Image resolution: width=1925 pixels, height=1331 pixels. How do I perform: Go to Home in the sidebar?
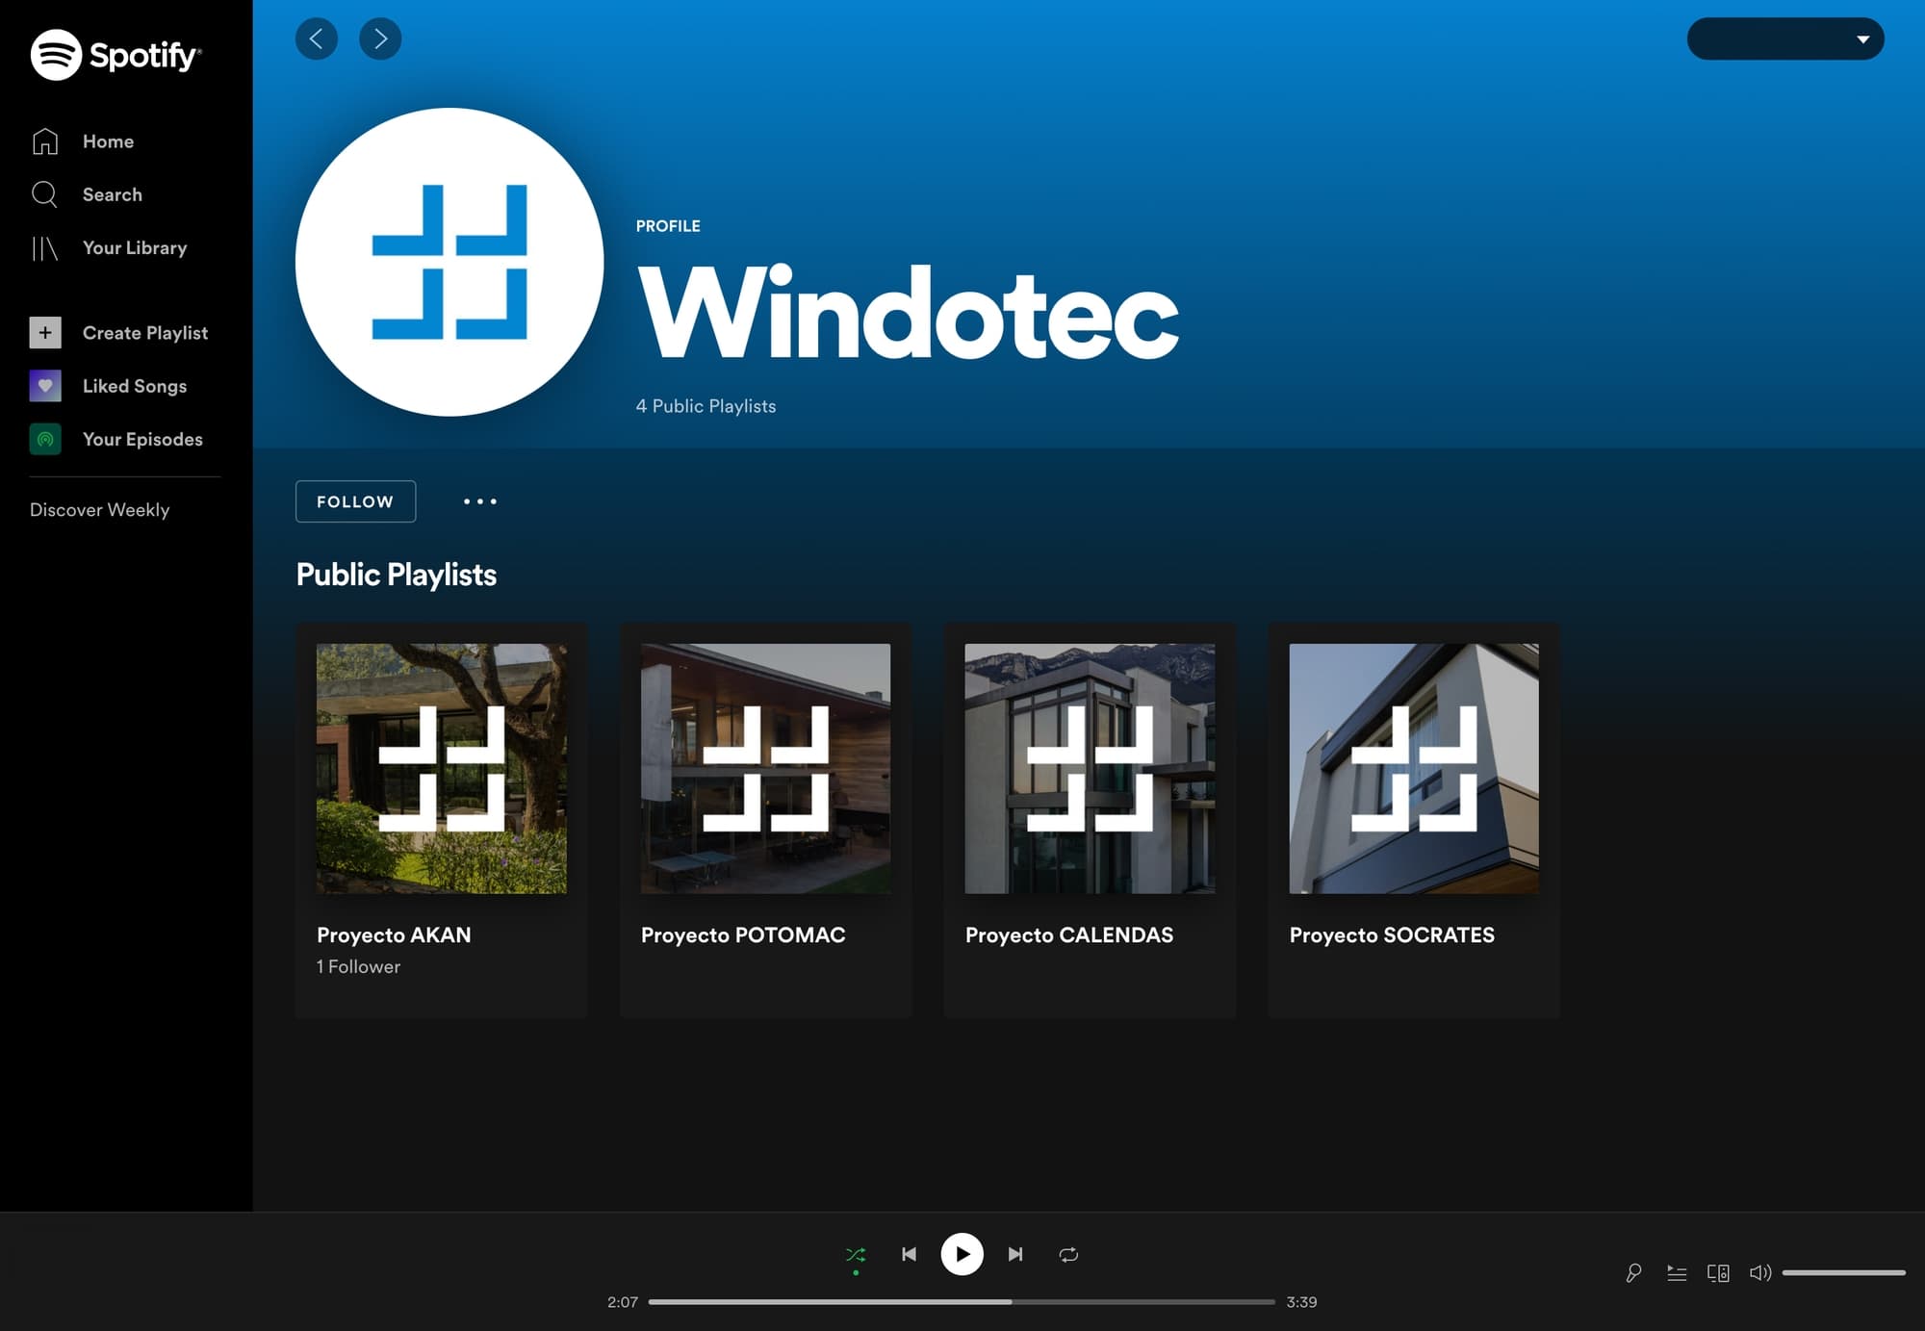(x=107, y=141)
